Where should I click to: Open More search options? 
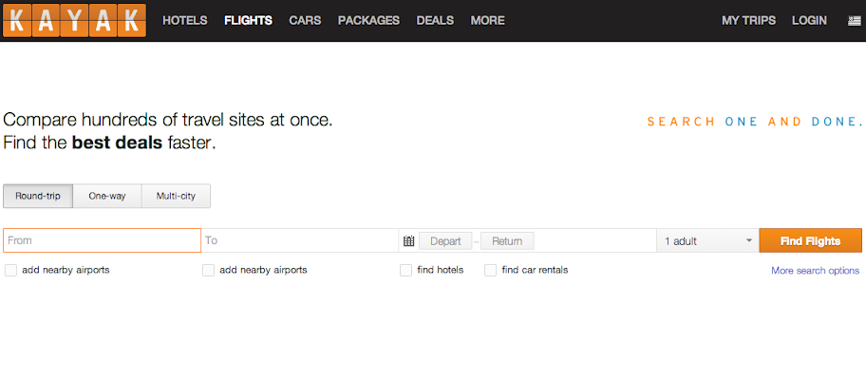(815, 271)
